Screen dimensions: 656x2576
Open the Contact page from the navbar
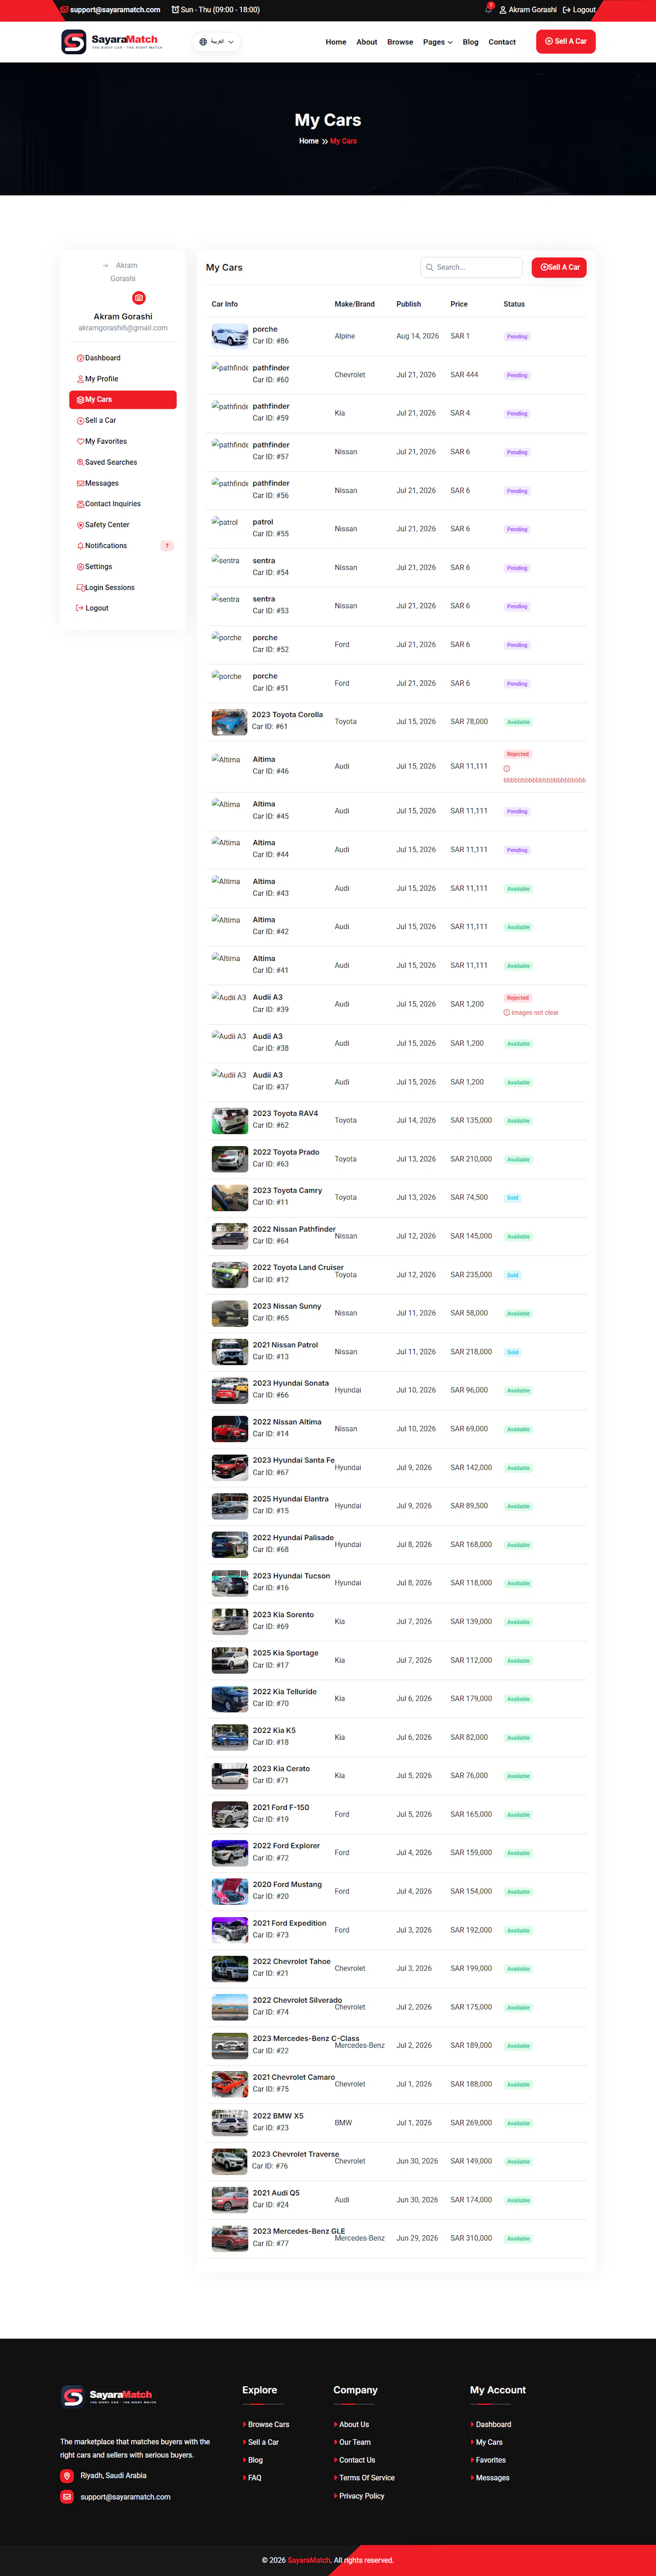tap(502, 42)
